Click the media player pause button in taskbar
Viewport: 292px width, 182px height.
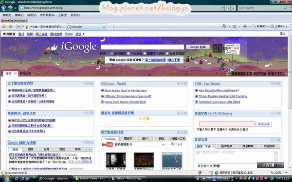coord(214,179)
